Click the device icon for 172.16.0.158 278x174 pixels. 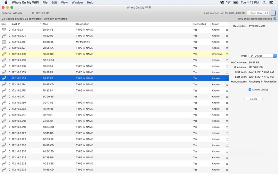click(x=4, y=66)
